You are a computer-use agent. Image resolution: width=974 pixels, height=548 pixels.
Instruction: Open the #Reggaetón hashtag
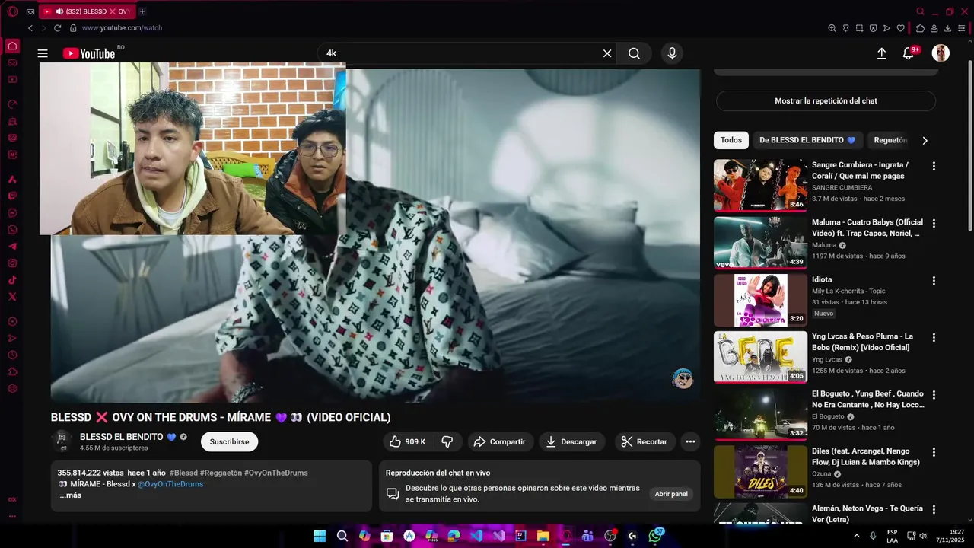tap(221, 473)
